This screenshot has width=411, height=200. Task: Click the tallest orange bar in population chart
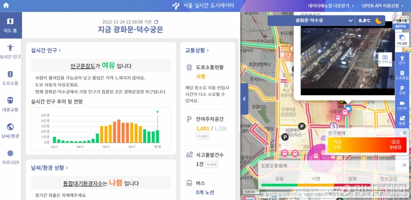click(x=119, y=131)
